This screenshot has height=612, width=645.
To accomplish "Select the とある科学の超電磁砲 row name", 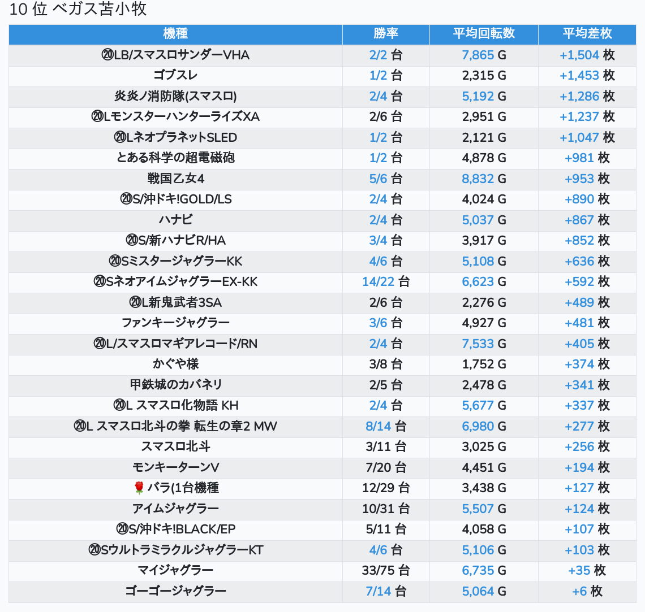I will coord(175,158).
